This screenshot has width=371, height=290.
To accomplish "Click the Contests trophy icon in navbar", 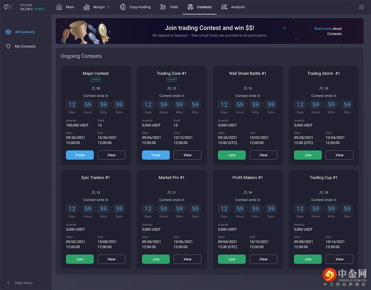I will click(190, 7).
